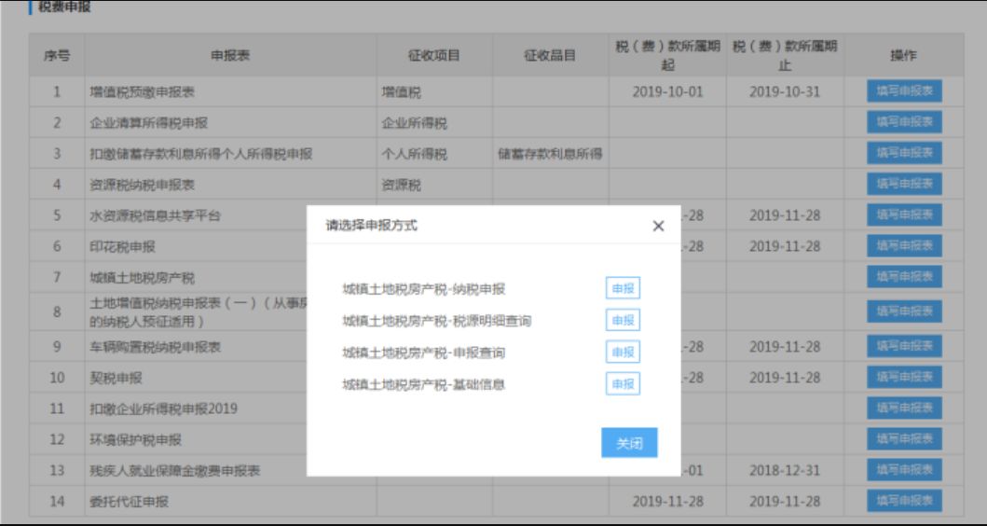Screen dimensions: 987x526
Task: Open 填写申报表 for 车辆购置税纳税申报表 row
Action: [x=904, y=346]
